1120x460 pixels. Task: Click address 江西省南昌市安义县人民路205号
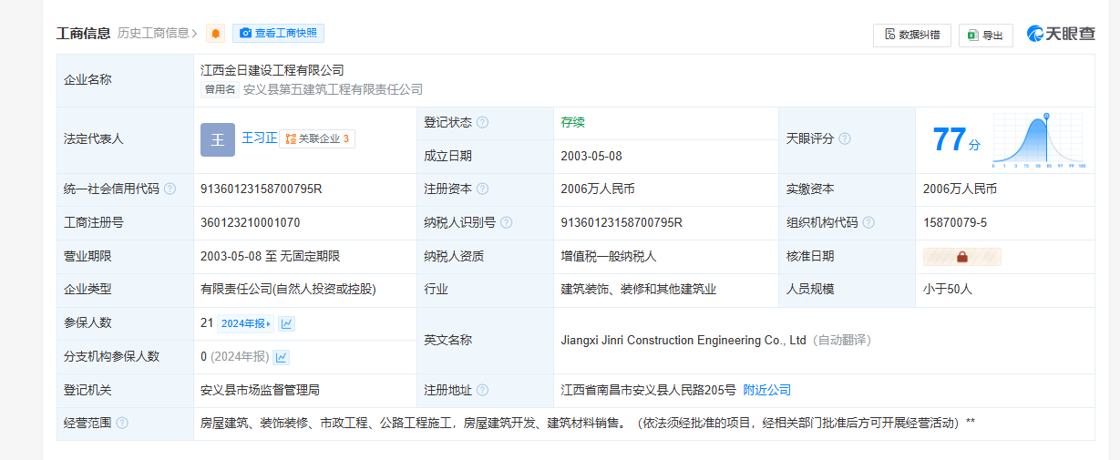click(648, 390)
